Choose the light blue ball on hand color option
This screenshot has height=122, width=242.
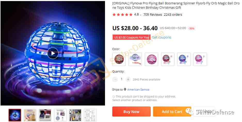[135, 59]
